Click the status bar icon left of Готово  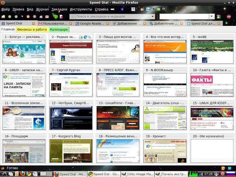pos(3,168)
